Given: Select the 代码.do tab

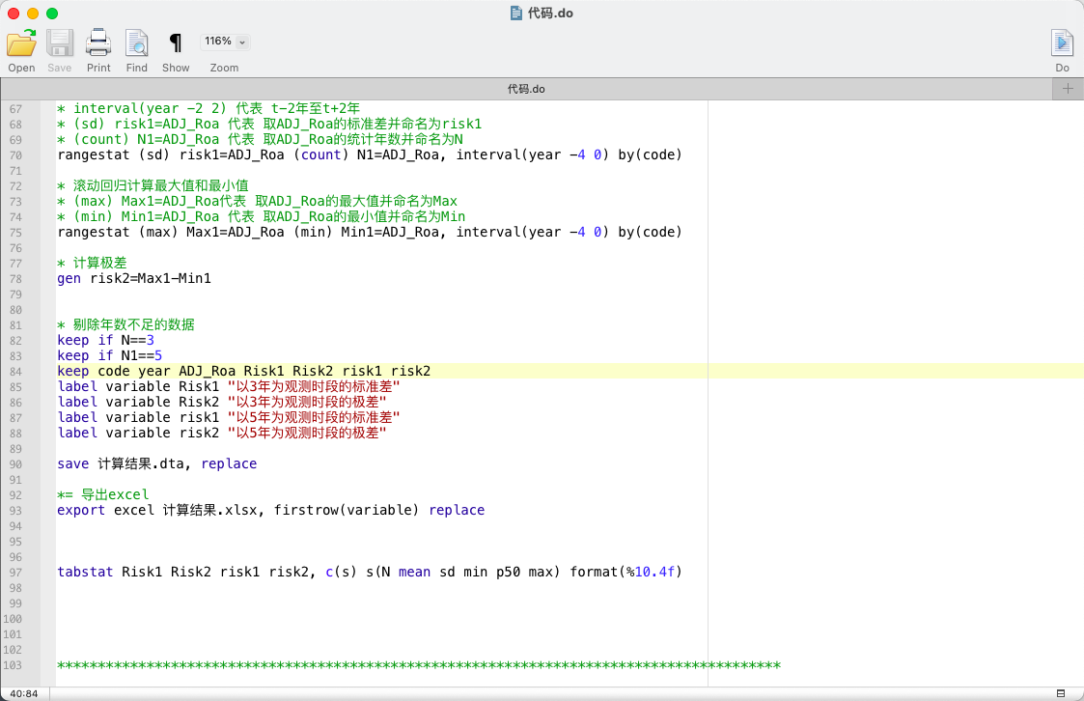Looking at the screenshot, I should pyautogui.click(x=526, y=89).
